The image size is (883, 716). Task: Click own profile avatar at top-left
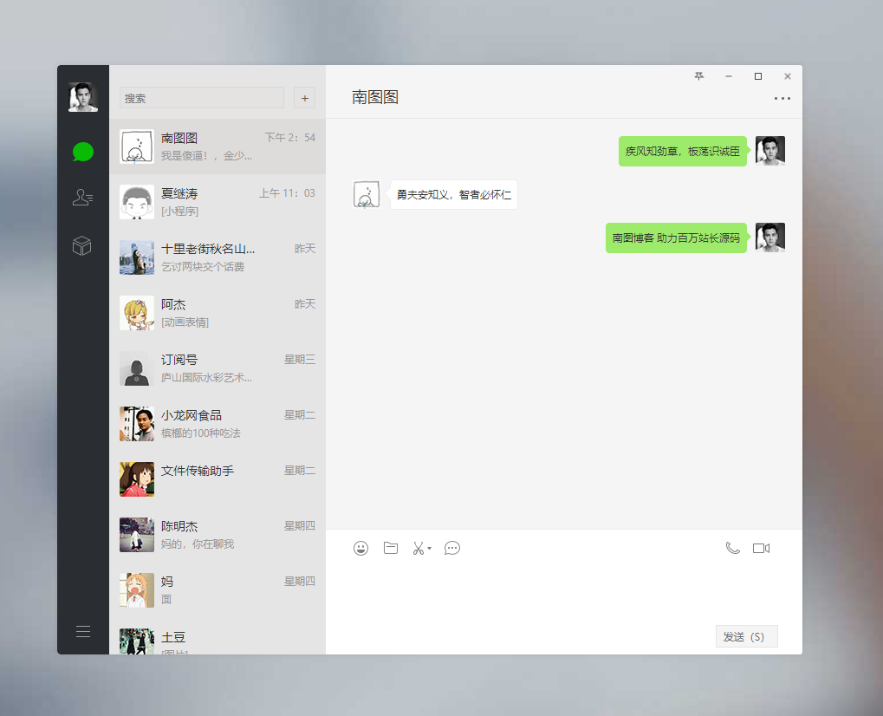point(83,97)
